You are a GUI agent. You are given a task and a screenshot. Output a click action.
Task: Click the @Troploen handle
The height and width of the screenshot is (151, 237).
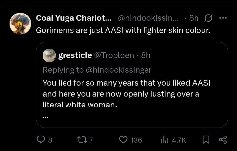click(x=114, y=55)
